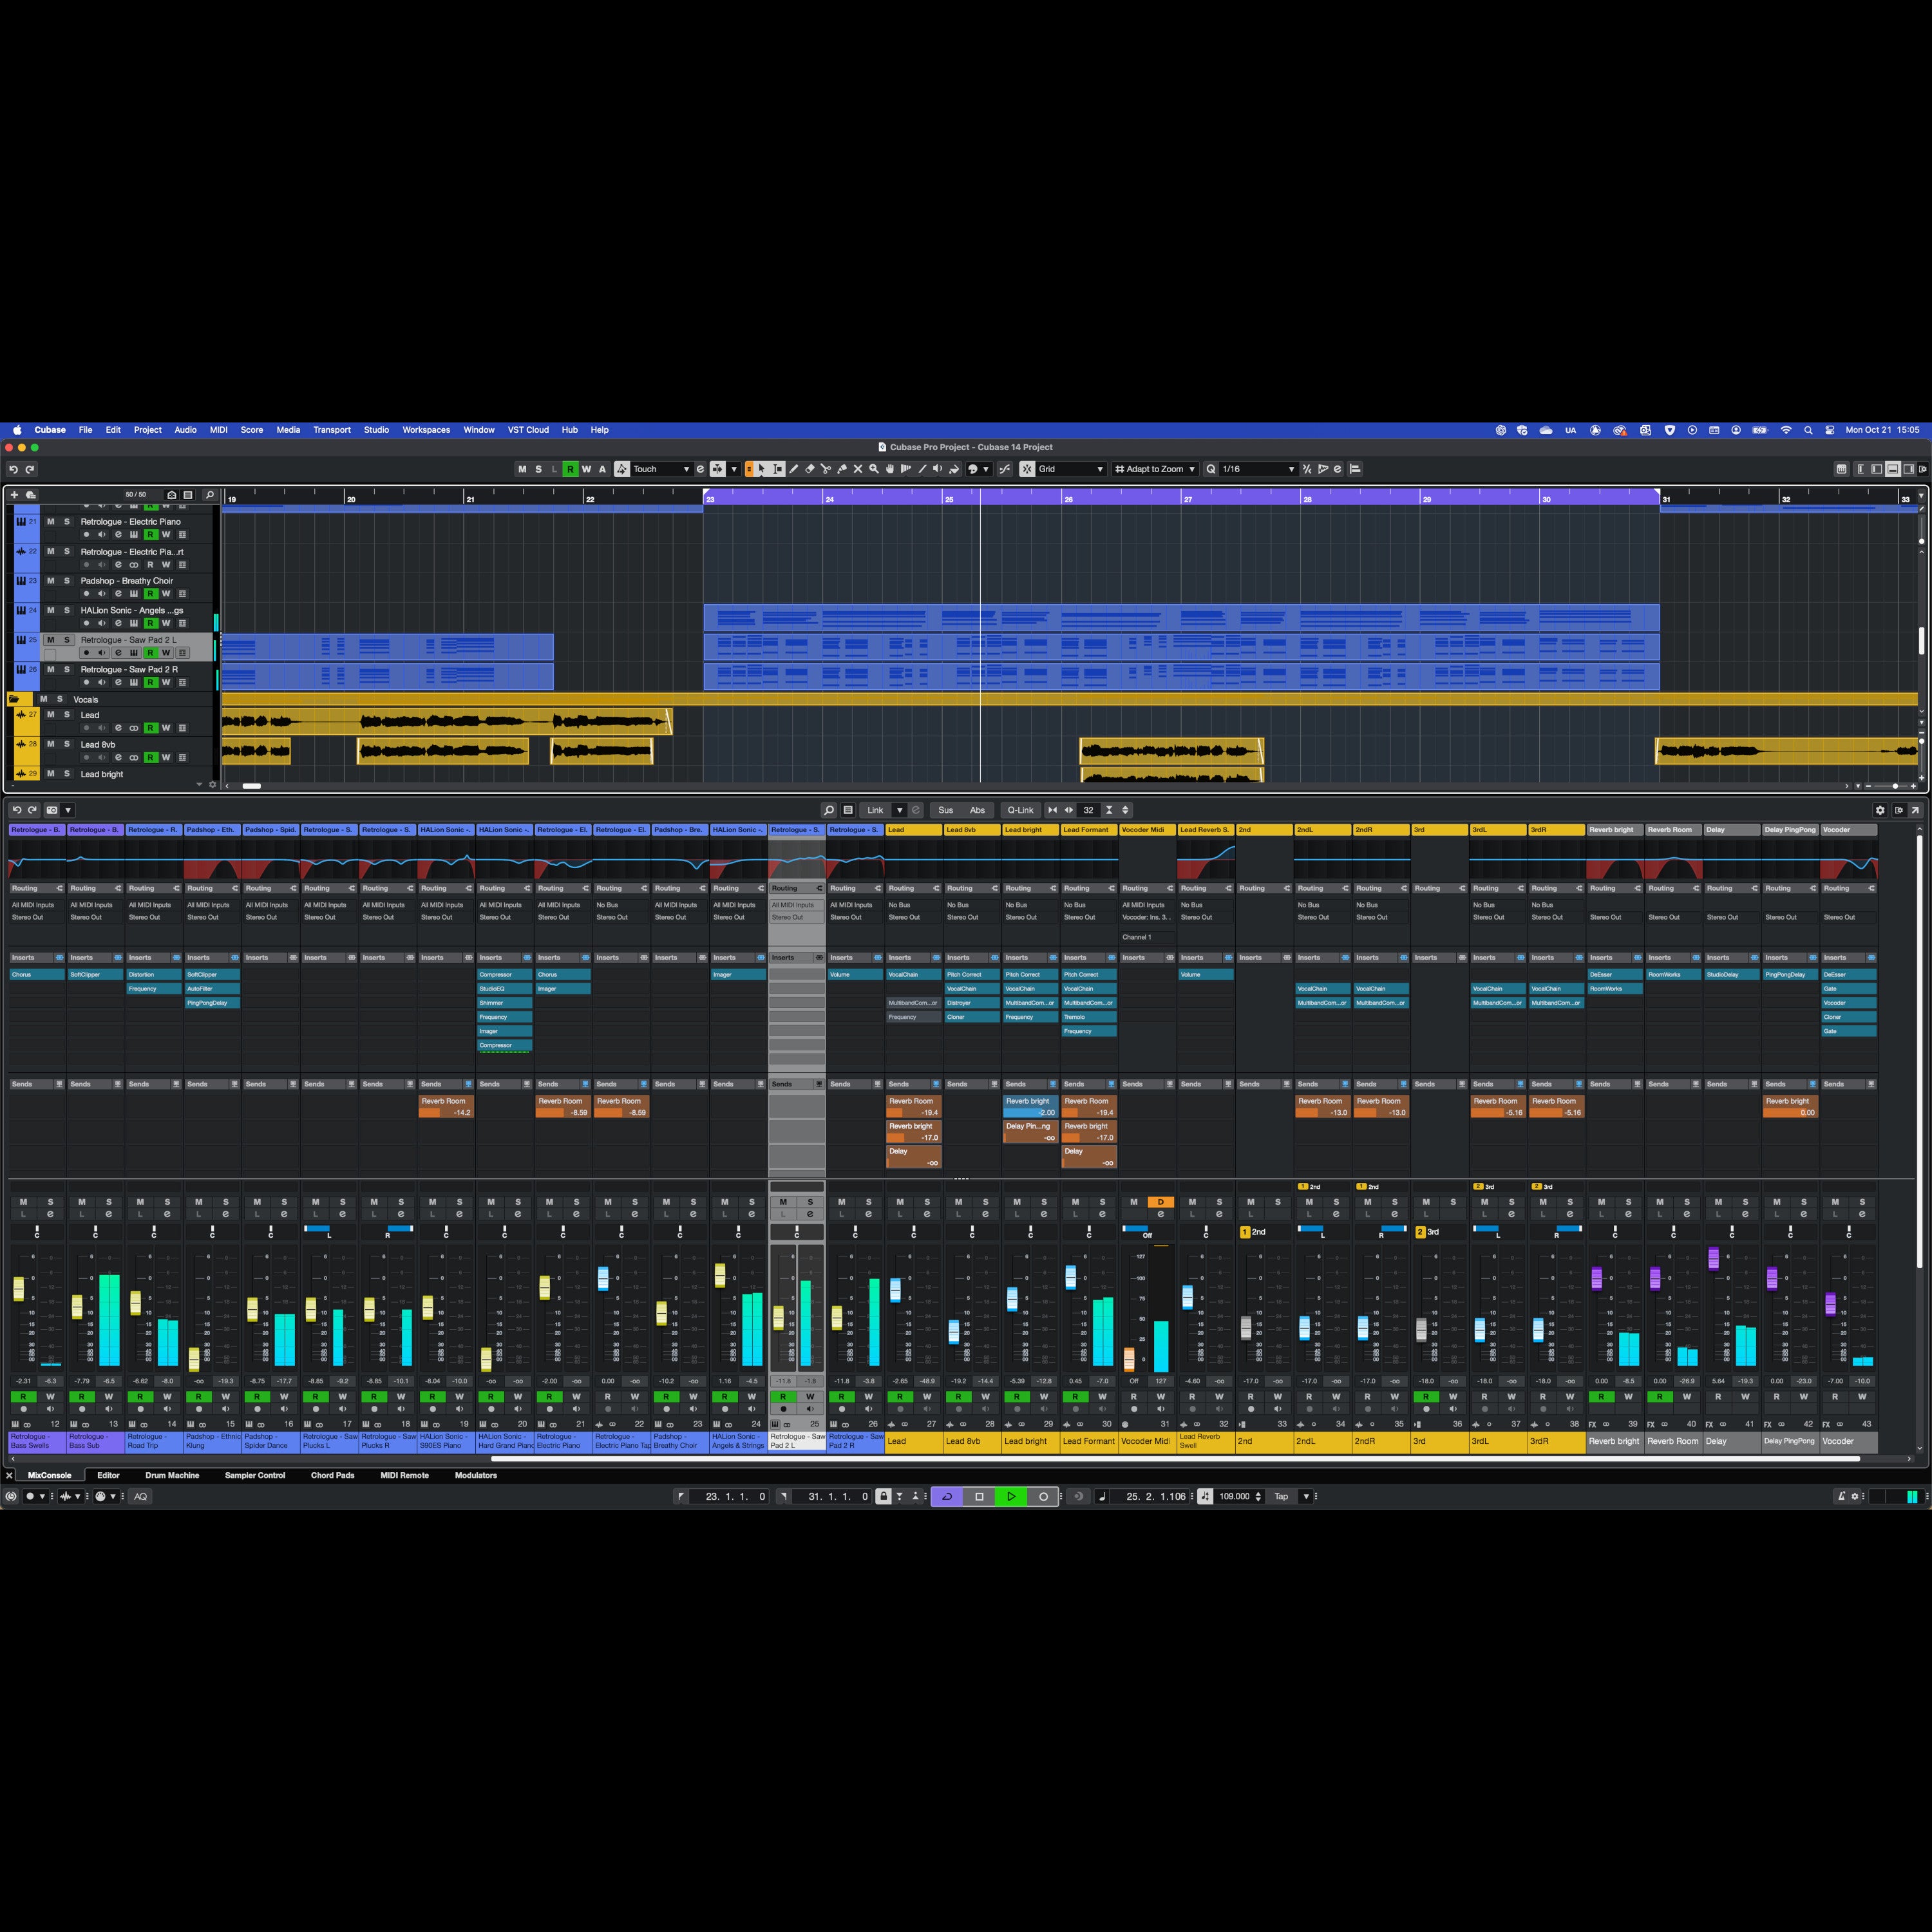Open the Project menu
This screenshot has width=1932, height=1932.
(147, 430)
